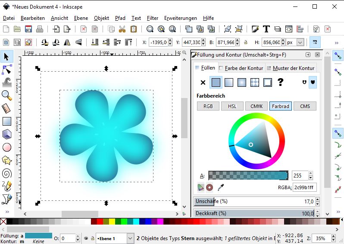Open Align and Distribute dialog icon
The image size is (344, 244).
point(300,29)
